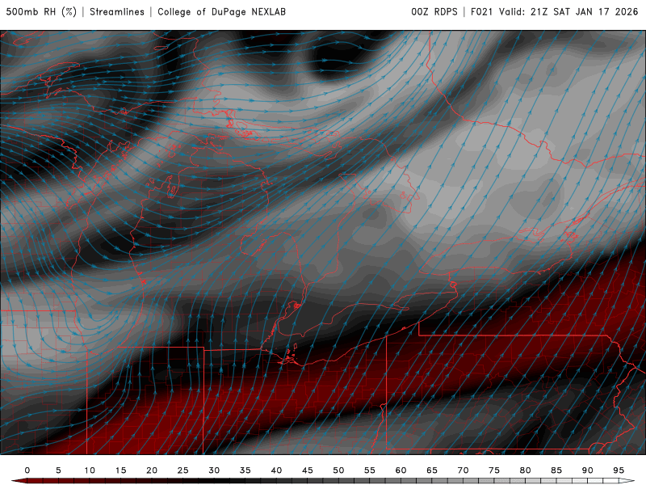Click the colorbar value 50
Screen dimensions: 646x485
point(338,470)
